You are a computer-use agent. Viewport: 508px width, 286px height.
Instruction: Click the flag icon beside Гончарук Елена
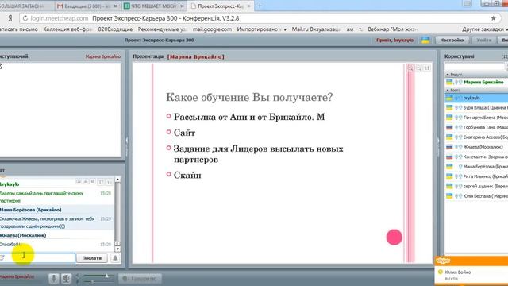pos(449,118)
